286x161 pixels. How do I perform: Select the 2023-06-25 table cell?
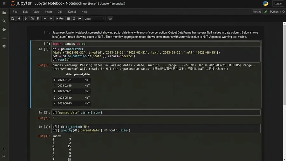click(x=65, y=103)
